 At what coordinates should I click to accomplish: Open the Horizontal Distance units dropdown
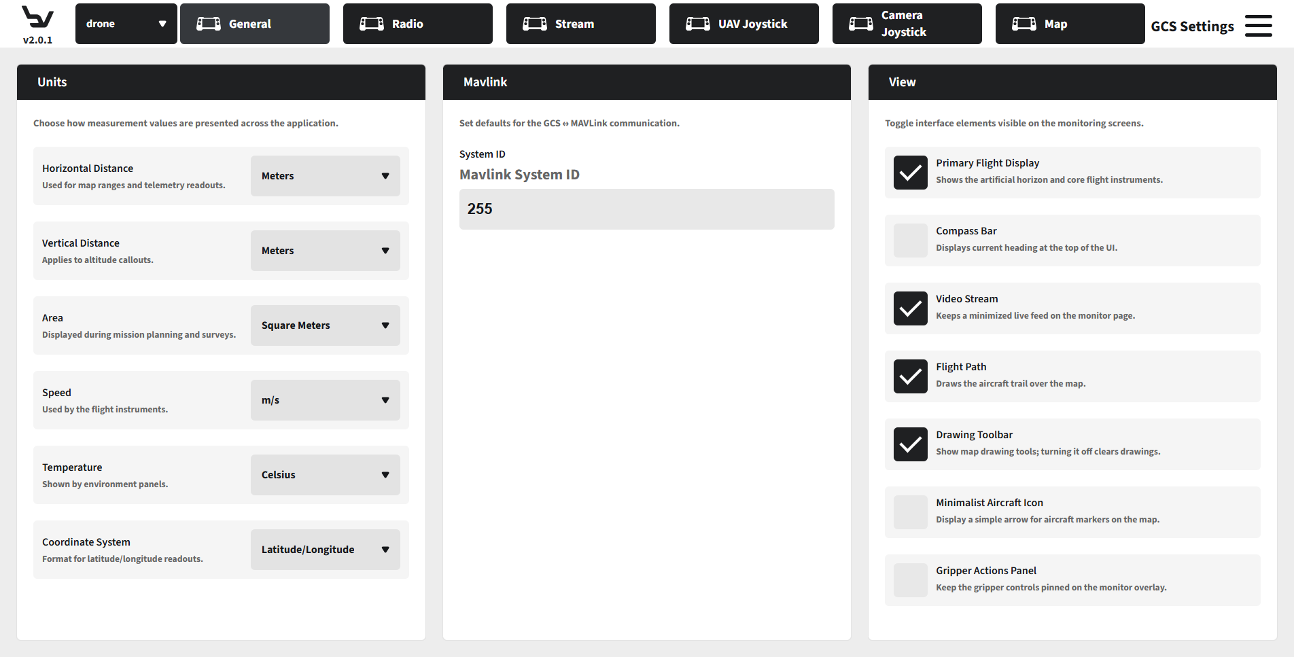point(325,175)
